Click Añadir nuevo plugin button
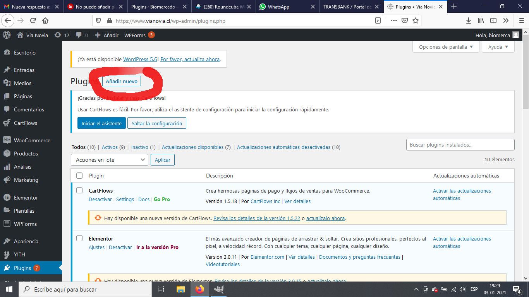This screenshot has width=529, height=297. pyautogui.click(x=122, y=82)
